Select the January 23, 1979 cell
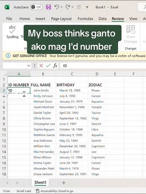Screen dimensions: 146x194 [x=72, y=101]
